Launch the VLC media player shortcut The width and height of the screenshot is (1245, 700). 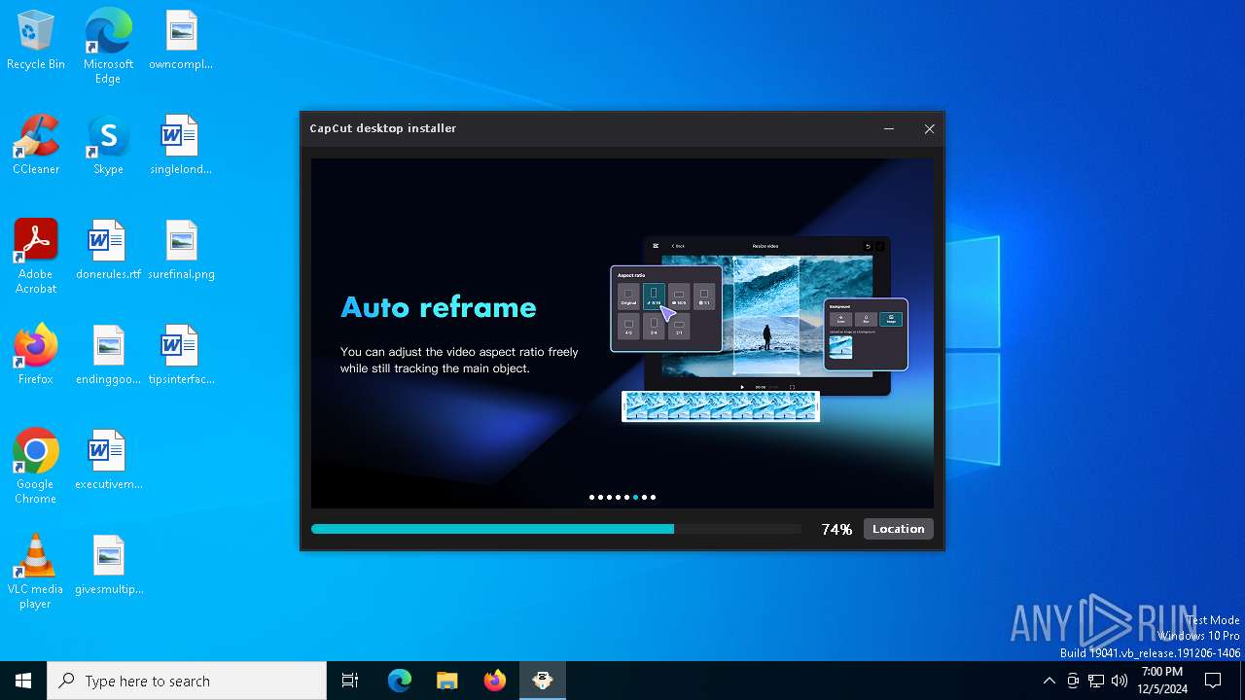point(36,572)
